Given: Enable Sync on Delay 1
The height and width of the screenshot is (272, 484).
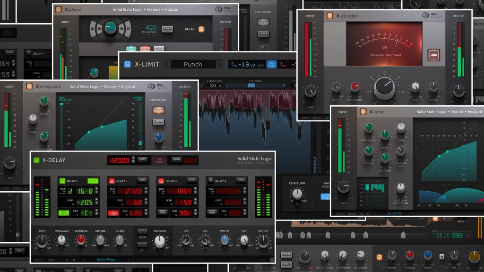Looking at the screenshot, I should (93, 181).
